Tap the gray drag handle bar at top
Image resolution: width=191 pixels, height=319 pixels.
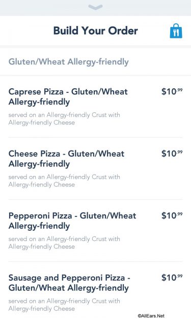click(95, 8)
